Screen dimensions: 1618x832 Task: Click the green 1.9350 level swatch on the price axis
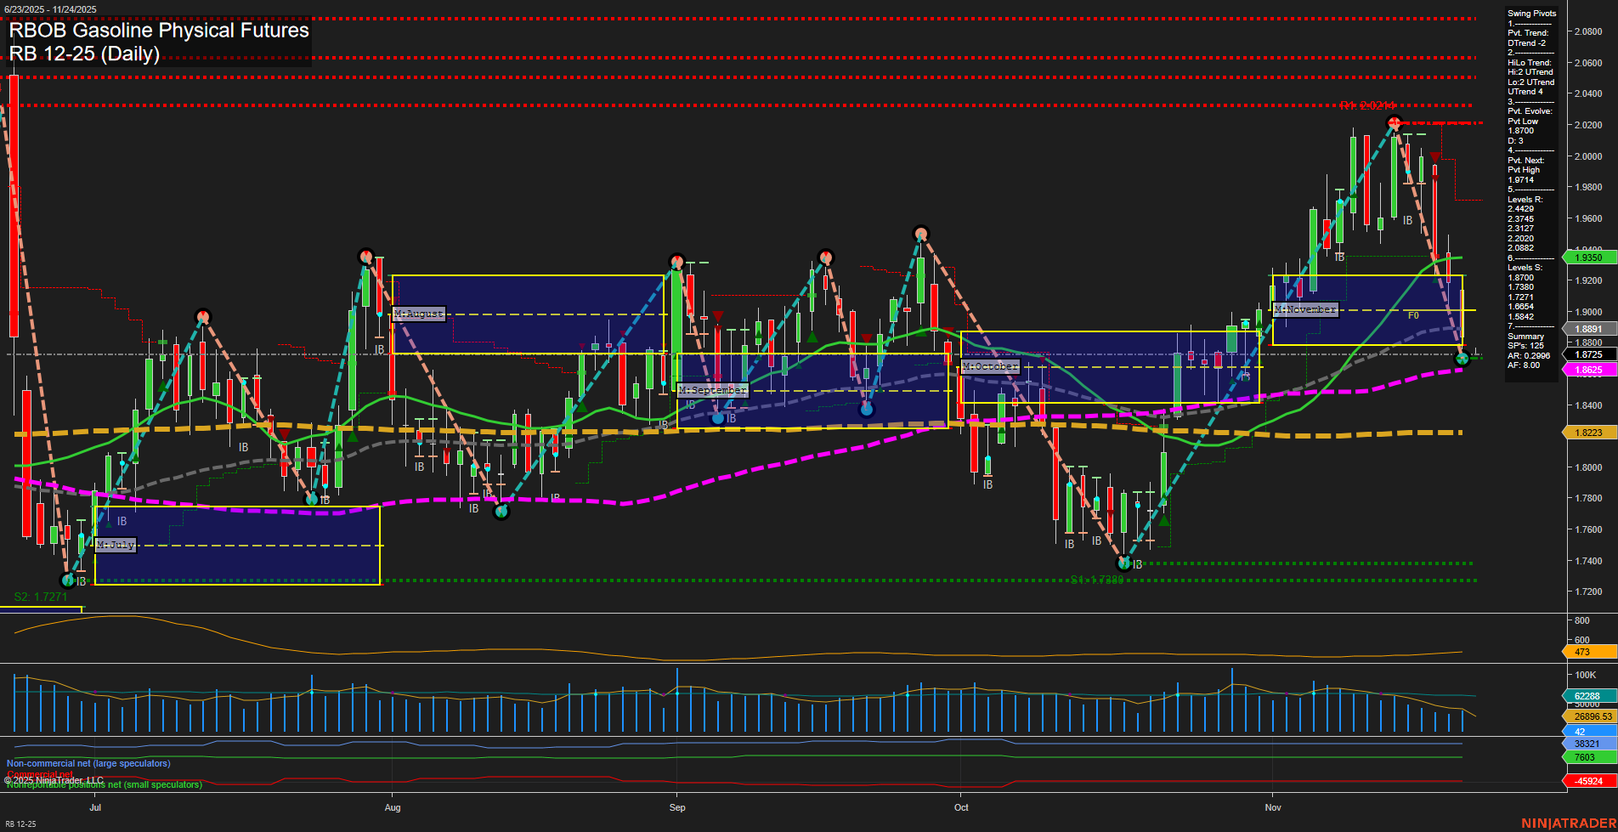pos(1587,257)
